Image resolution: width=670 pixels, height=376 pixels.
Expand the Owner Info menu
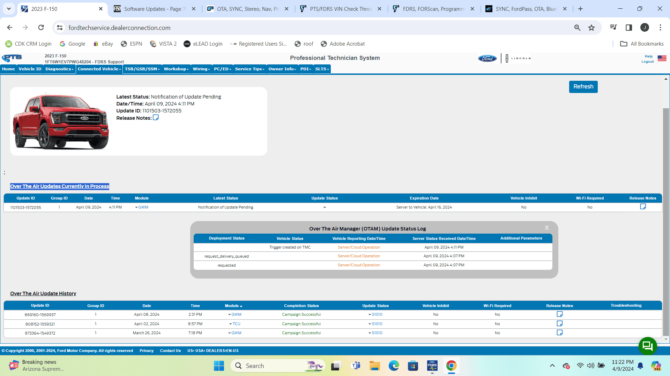pos(282,69)
